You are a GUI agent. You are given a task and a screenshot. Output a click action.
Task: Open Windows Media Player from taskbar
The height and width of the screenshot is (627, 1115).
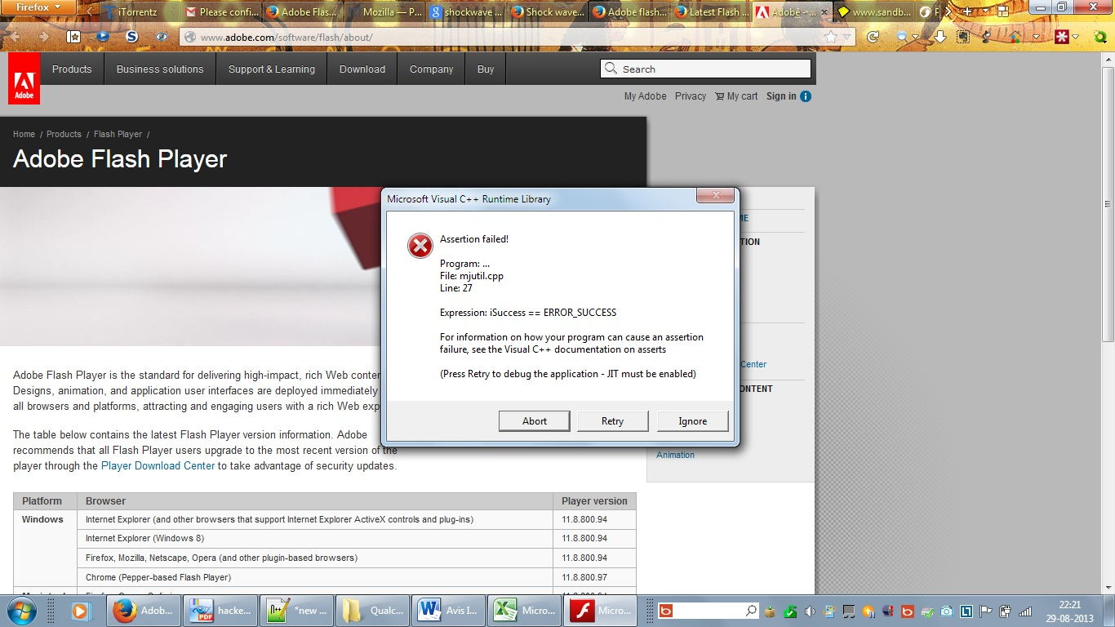80,611
